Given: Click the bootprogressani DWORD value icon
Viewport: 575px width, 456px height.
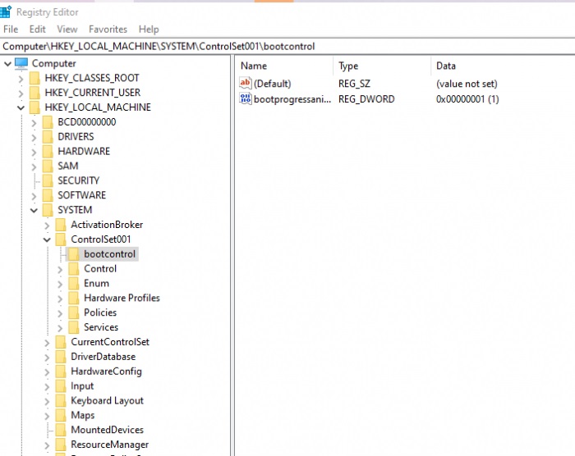Looking at the screenshot, I should click(x=245, y=98).
